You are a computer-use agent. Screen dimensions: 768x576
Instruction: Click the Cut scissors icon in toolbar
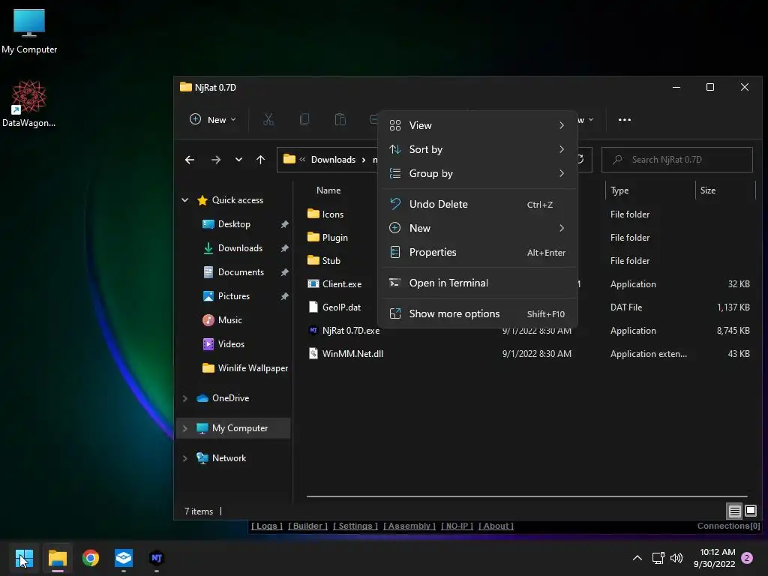[x=268, y=119]
